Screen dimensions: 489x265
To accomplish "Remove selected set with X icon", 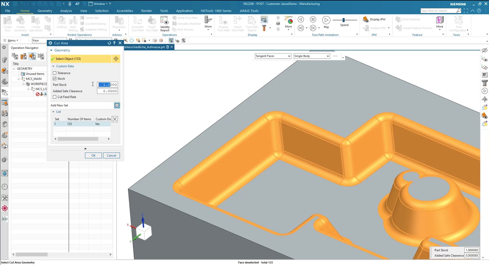I will pyautogui.click(x=115, y=119).
